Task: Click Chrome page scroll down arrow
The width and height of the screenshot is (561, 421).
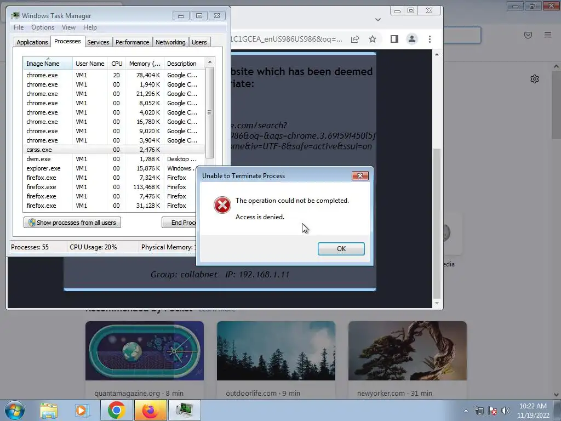Action: point(437,303)
